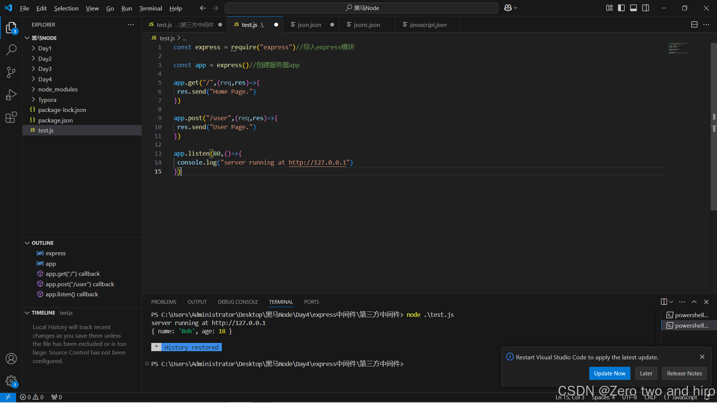Switch to the DEBUG CONSOLE tab
717x403 pixels.
[238, 302]
